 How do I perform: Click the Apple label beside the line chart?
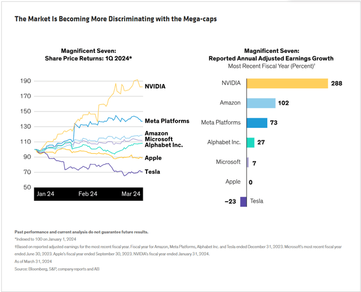pyautogui.click(x=153, y=158)
